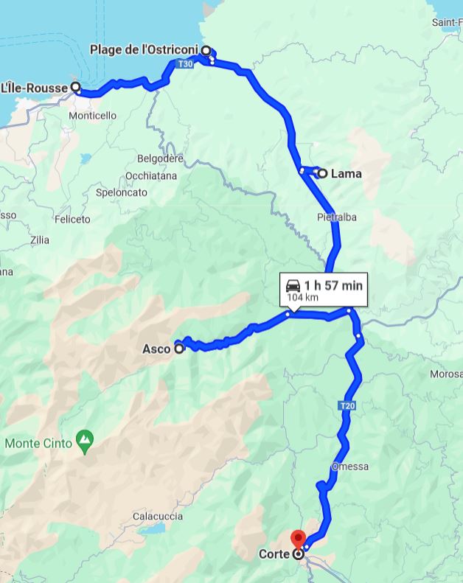Click the T30 road shield badge
463x583 pixels.
pos(186,64)
